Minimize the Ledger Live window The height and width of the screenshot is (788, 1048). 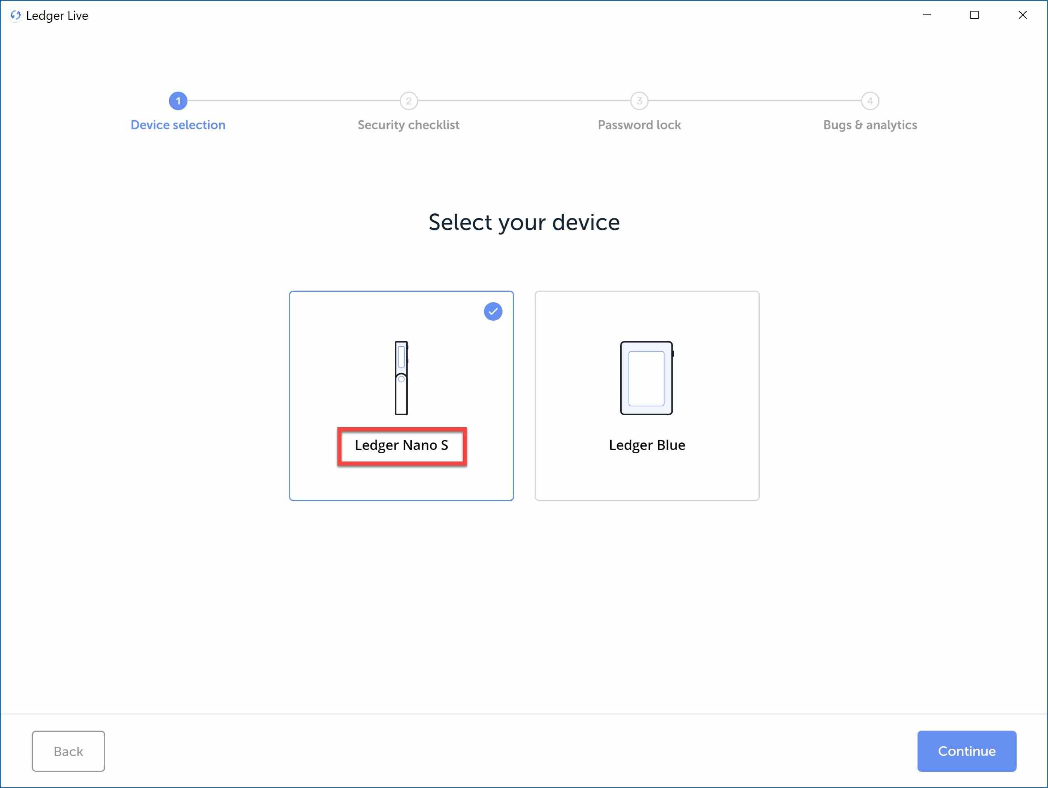coord(927,15)
